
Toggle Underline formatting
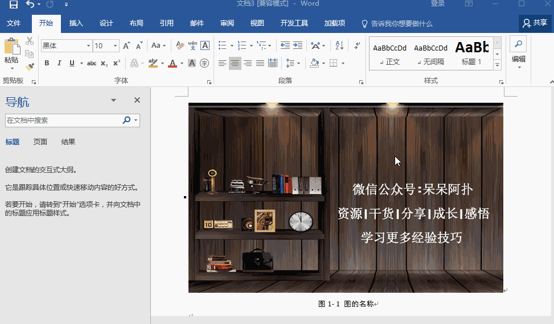(72, 63)
